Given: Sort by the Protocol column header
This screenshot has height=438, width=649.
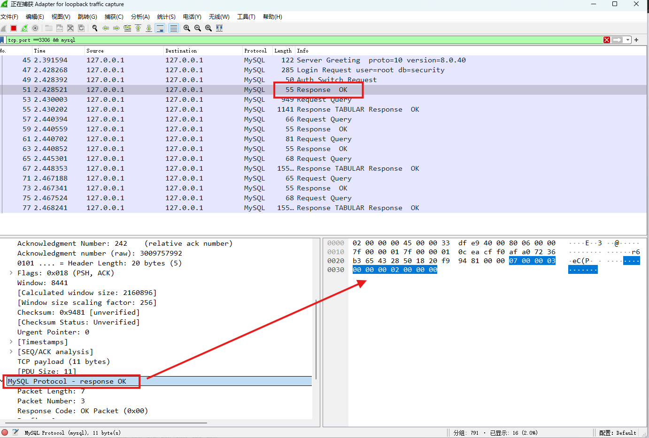Looking at the screenshot, I should click(x=257, y=51).
